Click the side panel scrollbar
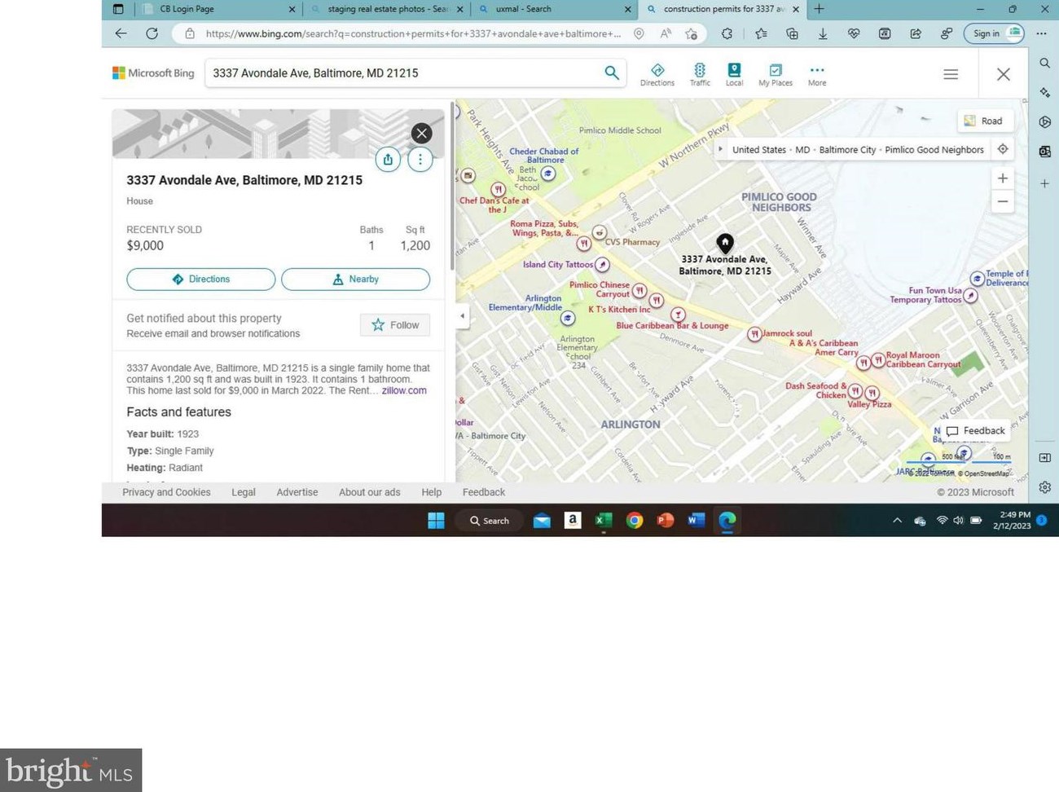 coord(451,187)
